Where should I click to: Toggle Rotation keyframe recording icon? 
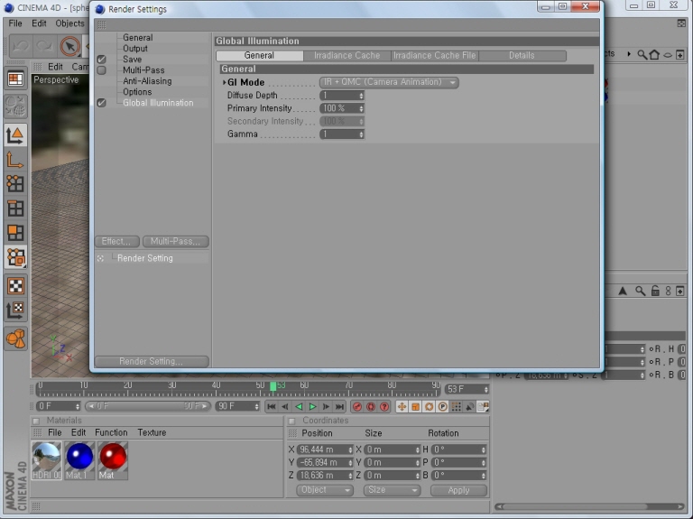pos(430,406)
